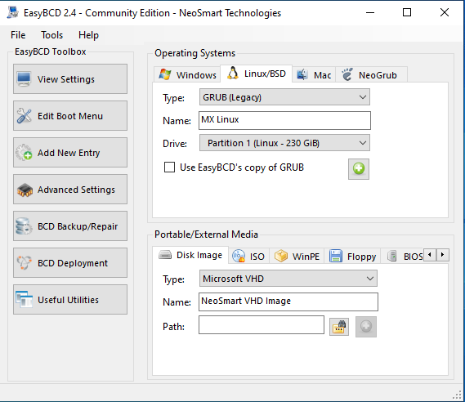The image size is (465, 402).
Task: Switch to the Floppy tab
Action: click(x=353, y=256)
